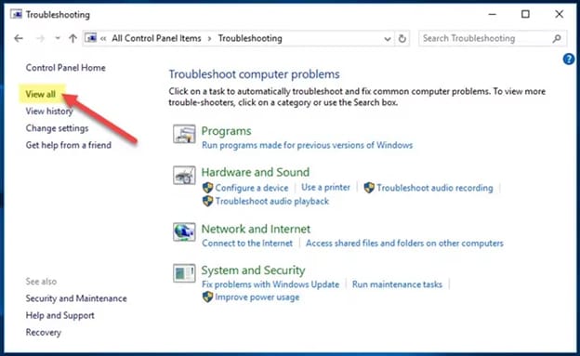Go back with the left arrow
580x356 pixels.
click(19, 38)
